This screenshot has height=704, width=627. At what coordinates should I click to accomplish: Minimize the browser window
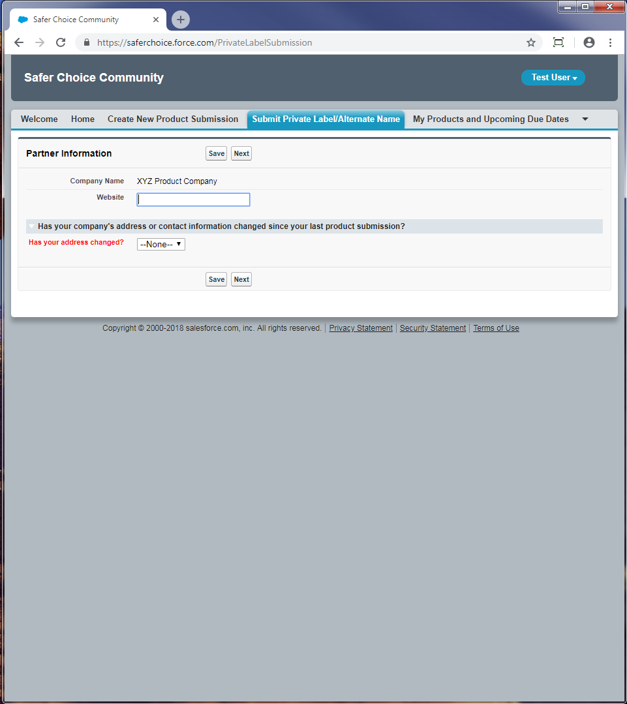click(568, 7)
